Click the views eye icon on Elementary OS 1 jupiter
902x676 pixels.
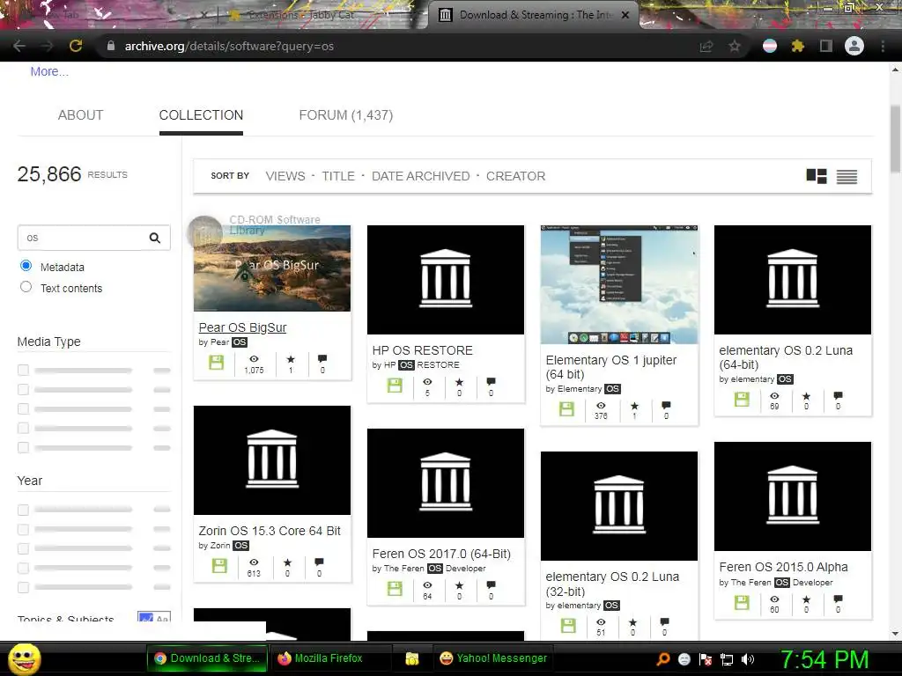coord(601,405)
